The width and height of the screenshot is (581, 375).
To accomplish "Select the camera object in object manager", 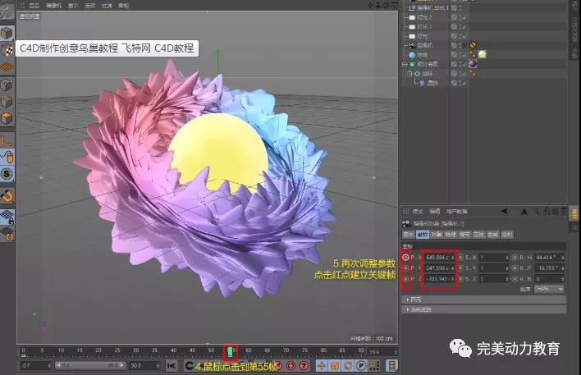I will pos(423,45).
